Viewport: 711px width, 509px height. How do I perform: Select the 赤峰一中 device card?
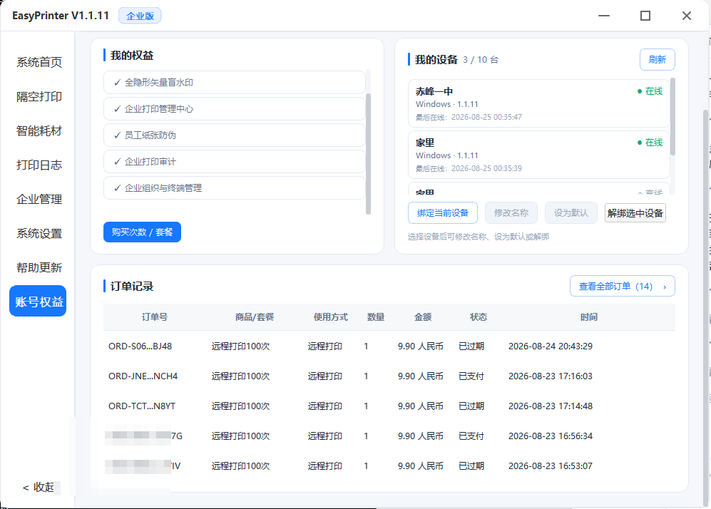pos(538,103)
